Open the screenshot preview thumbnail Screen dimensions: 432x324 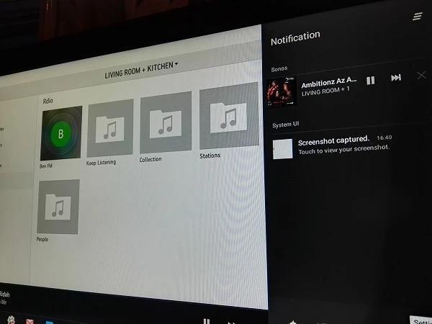click(282, 148)
